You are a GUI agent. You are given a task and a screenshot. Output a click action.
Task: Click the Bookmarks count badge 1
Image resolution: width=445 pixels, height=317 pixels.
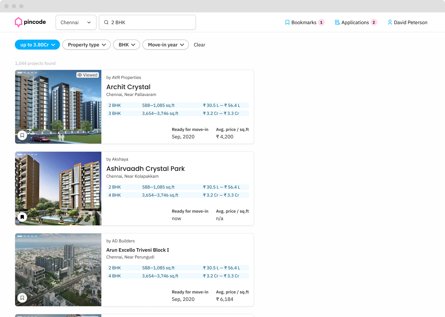tap(321, 22)
